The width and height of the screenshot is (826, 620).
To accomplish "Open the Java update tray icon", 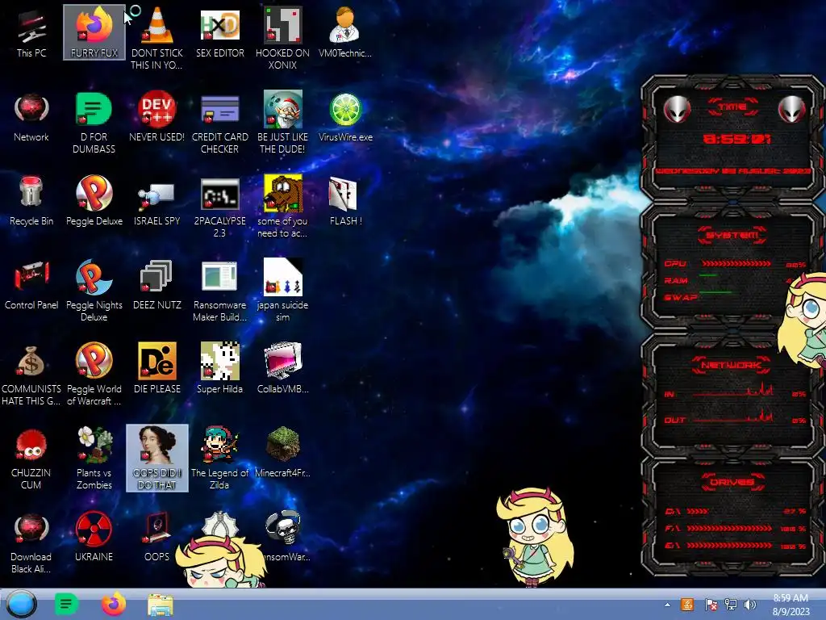I will pos(687,605).
